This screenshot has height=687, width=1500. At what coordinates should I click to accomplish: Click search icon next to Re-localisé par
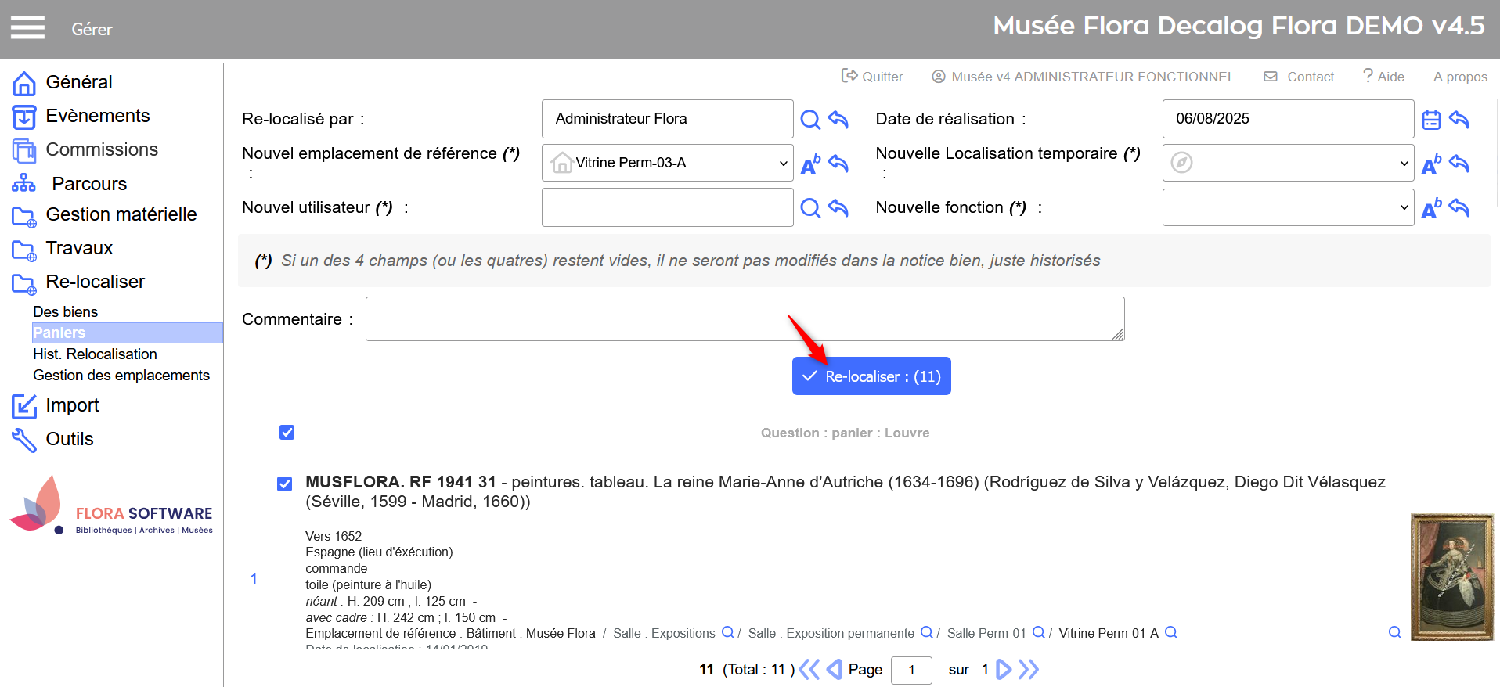pyautogui.click(x=810, y=120)
